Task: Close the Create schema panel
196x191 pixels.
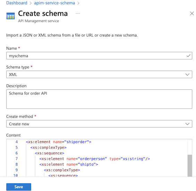Action: tap(192, 14)
